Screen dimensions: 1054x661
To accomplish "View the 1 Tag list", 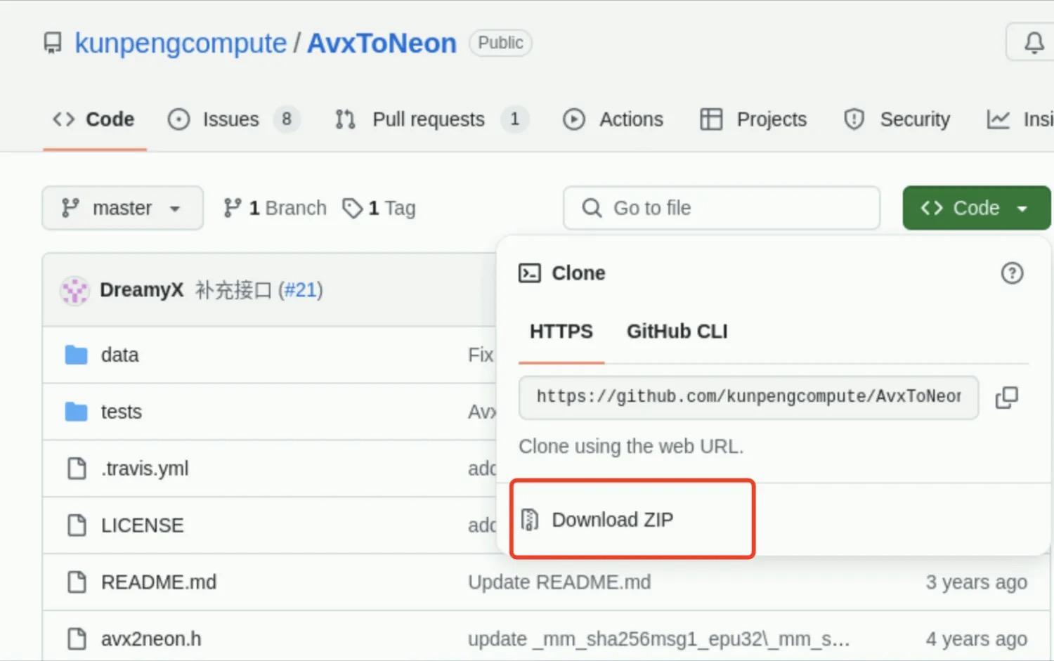I will pos(379,208).
